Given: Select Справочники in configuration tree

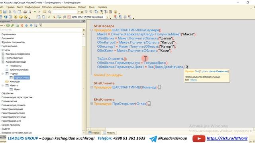Looking at the screenshot, I should 9,34.
